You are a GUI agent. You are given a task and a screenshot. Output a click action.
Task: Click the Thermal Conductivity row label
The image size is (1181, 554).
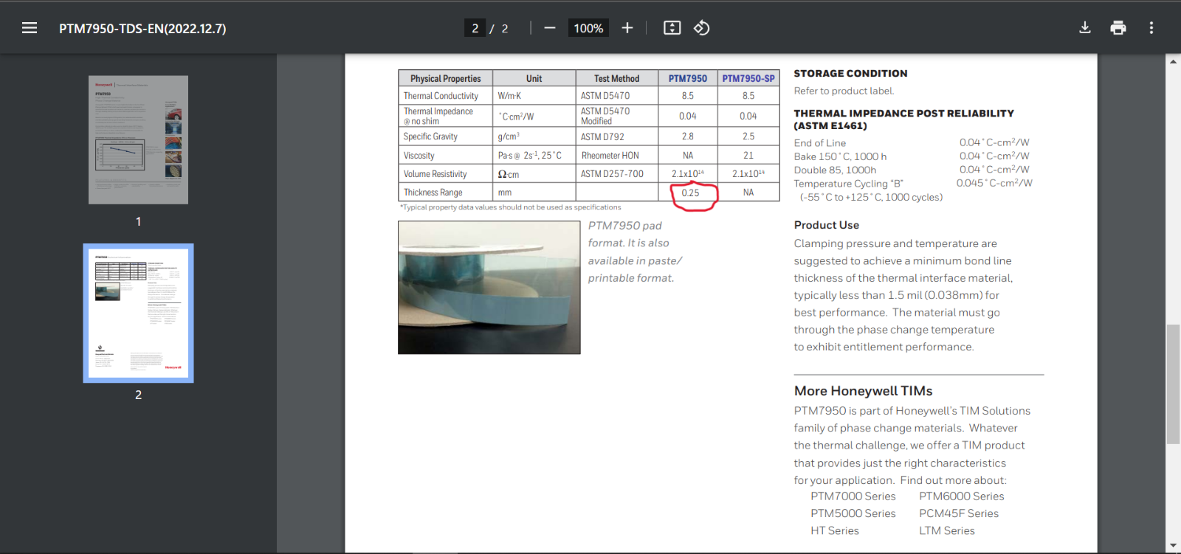coord(441,96)
